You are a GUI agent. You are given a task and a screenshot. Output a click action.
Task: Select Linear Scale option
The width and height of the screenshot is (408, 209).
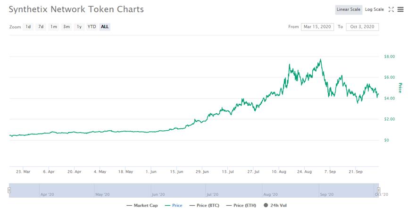[x=349, y=9]
